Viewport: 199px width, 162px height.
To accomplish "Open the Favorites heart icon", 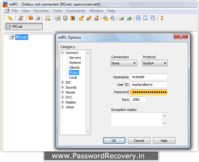I will (x=31, y=18).
